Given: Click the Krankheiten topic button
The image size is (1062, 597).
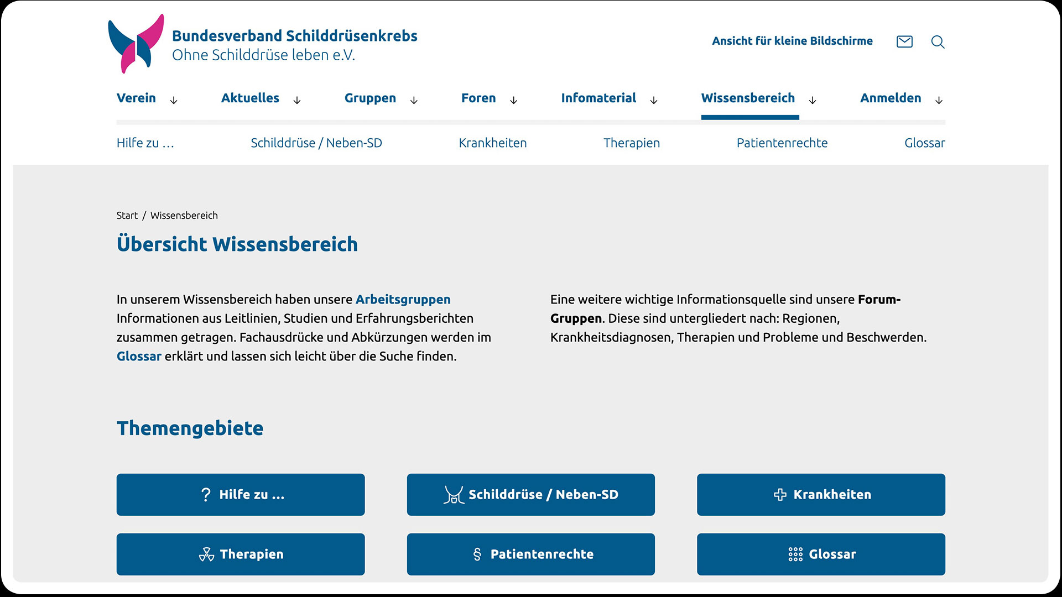Looking at the screenshot, I should pyautogui.click(x=821, y=495).
